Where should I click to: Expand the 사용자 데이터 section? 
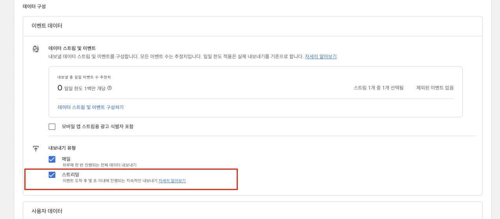[47, 211]
